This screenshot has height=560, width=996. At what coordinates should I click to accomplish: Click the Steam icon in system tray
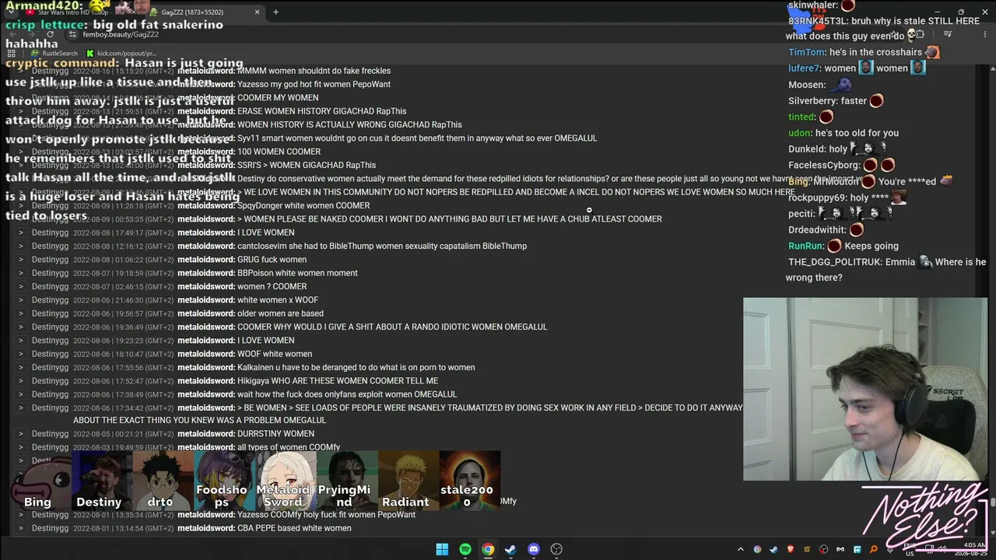(x=773, y=549)
